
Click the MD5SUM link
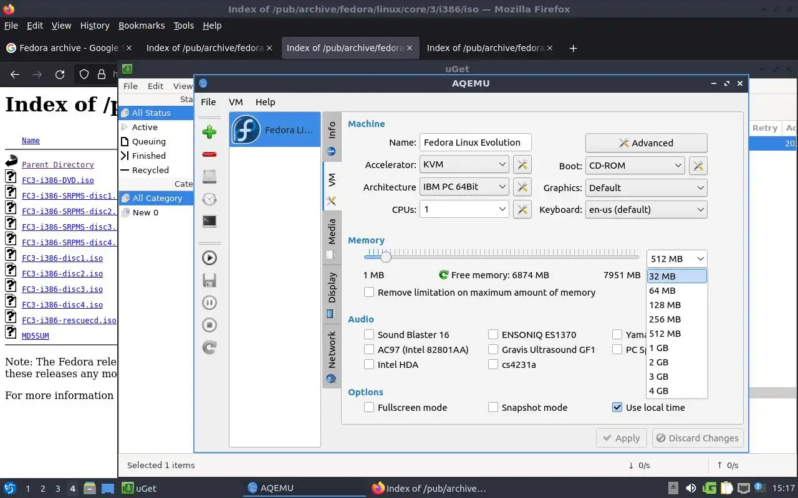[x=36, y=336]
